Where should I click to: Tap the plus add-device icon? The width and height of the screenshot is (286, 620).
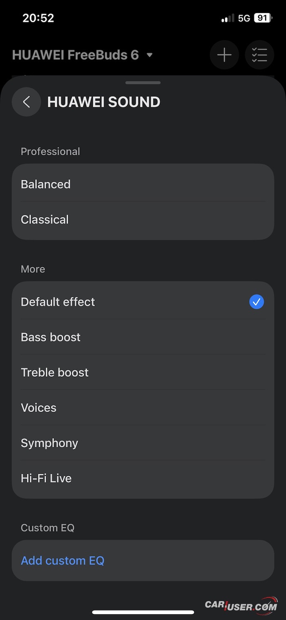pyautogui.click(x=224, y=55)
